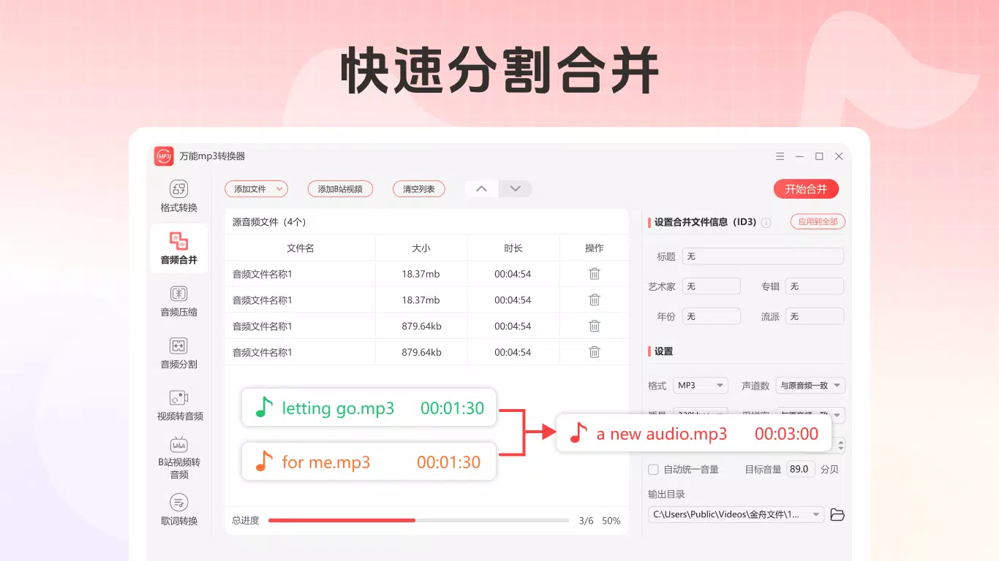Screen dimensions: 999x561
Task: Click the letting go.mp3 card
Action: [369, 408]
